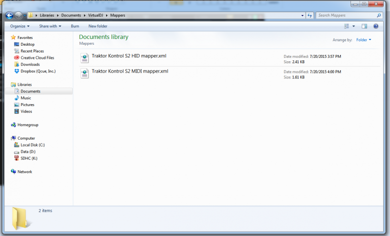The width and height of the screenshot is (390, 236).
Task: Navigate to VirtualDJ in the address path
Action: 96,16
